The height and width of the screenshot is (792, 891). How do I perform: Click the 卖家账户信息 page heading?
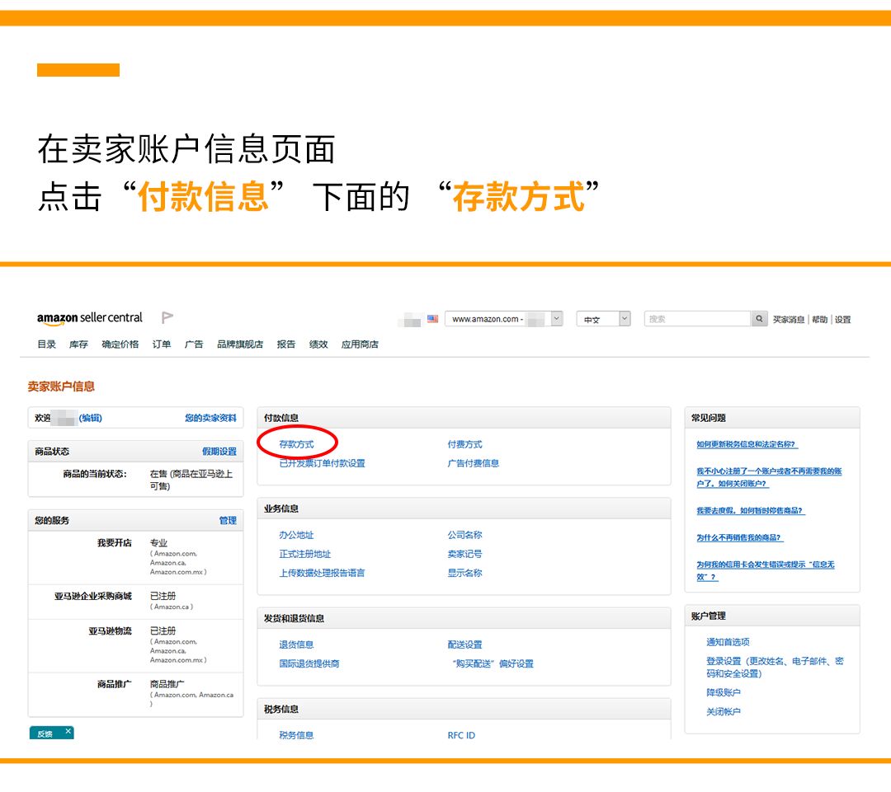click(x=61, y=387)
